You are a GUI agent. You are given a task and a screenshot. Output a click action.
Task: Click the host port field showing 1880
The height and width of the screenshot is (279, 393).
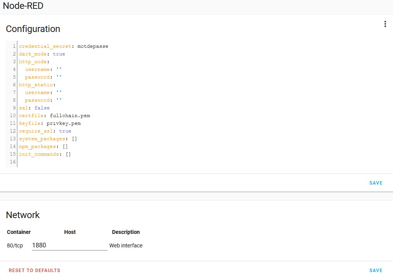[x=70, y=245]
